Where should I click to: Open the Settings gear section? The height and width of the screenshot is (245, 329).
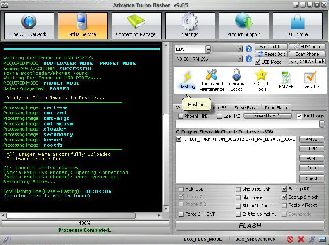pyautogui.click(x=190, y=26)
